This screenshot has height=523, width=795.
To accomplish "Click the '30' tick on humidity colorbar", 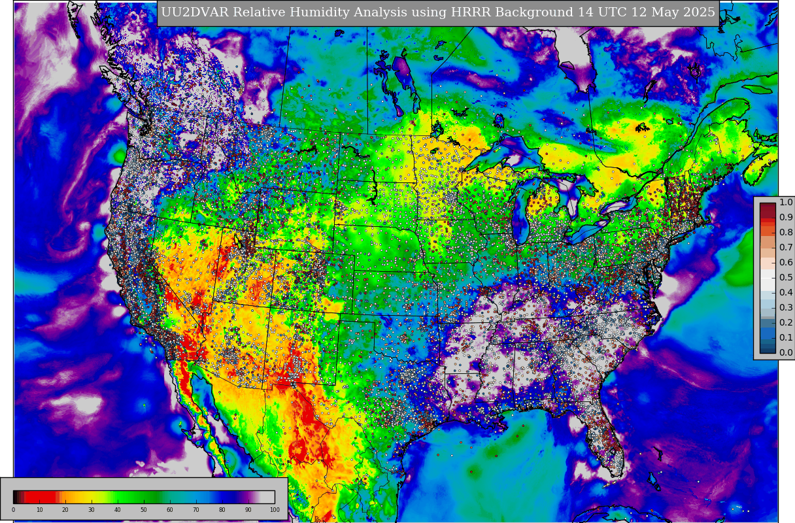I will pyautogui.click(x=92, y=510).
